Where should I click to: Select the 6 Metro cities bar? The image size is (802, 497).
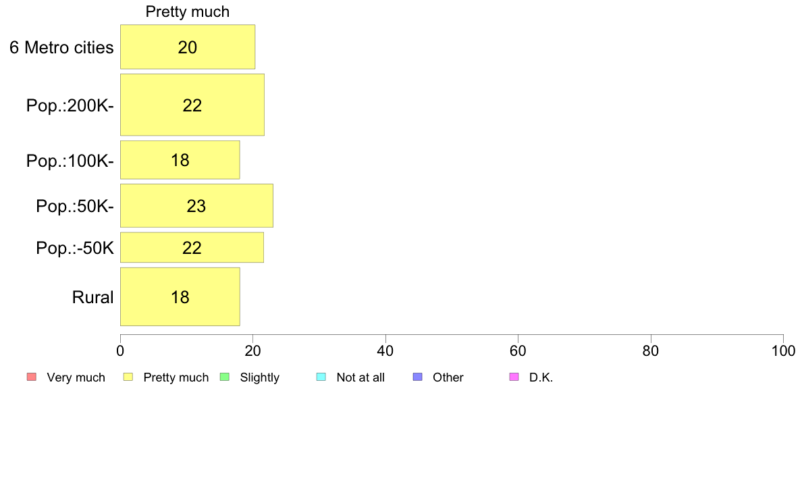(188, 47)
